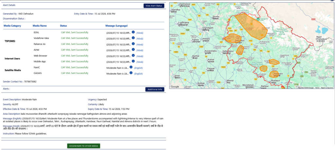Viewport: 335px width, 150px height.
Task: Click the Satellite Media category label
Action: point(13,70)
